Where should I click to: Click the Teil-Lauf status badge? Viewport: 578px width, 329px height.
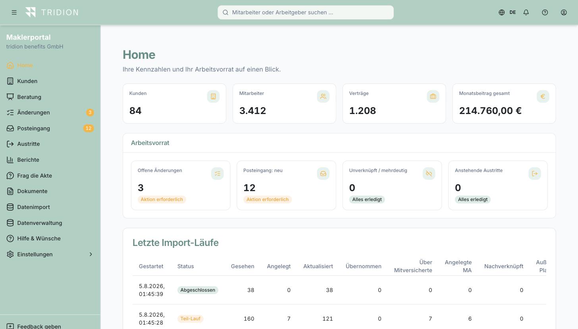pyautogui.click(x=190, y=319)
